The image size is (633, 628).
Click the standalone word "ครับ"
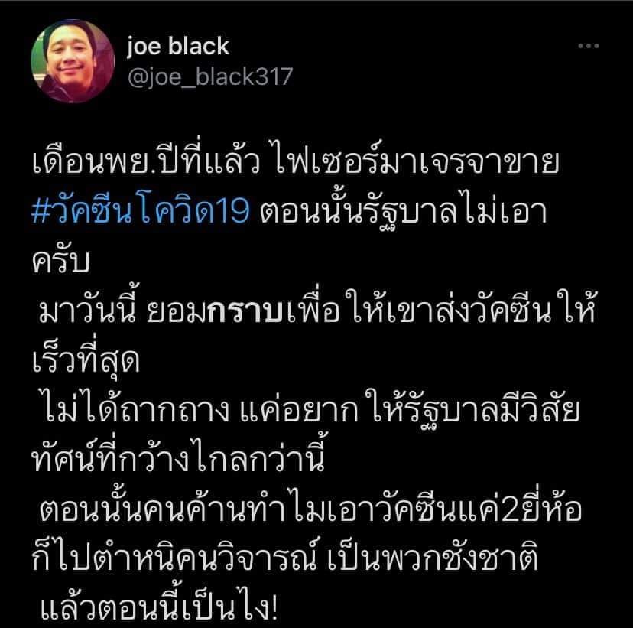(60, 262)
